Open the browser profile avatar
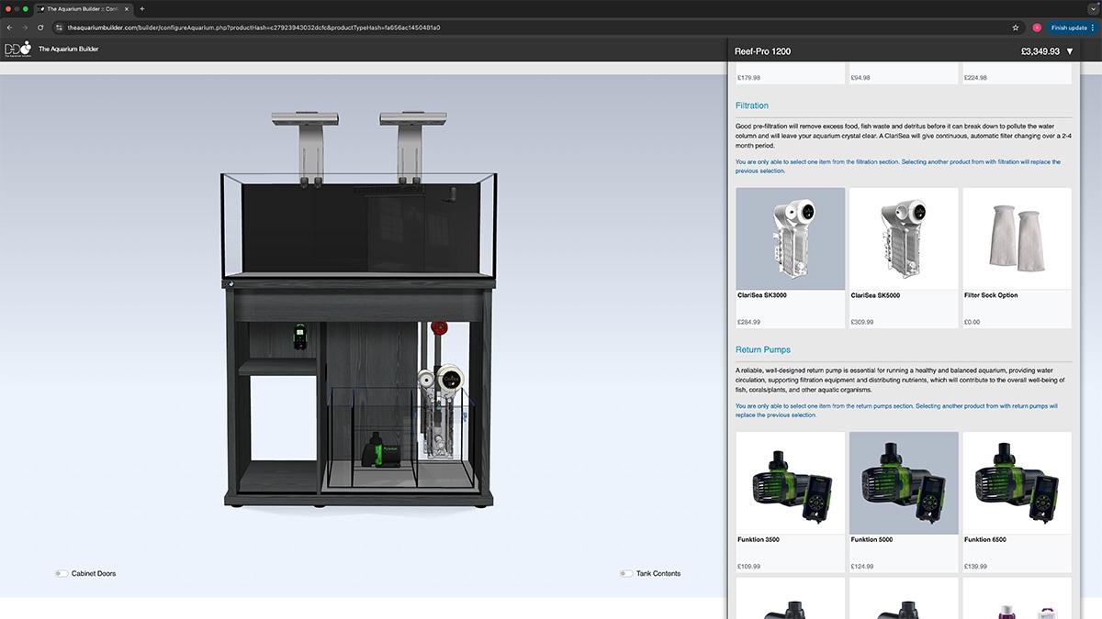1102x619 pixels. tap(1037, 28)
